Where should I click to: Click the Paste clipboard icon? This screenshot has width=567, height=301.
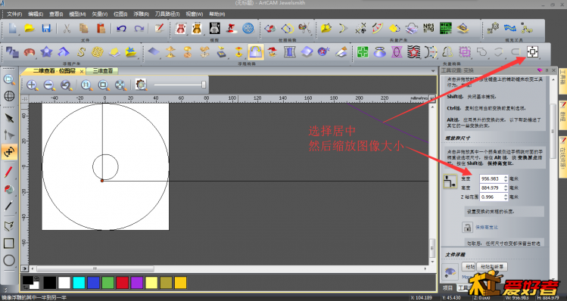pyautogui.click(x=101, y=28)
